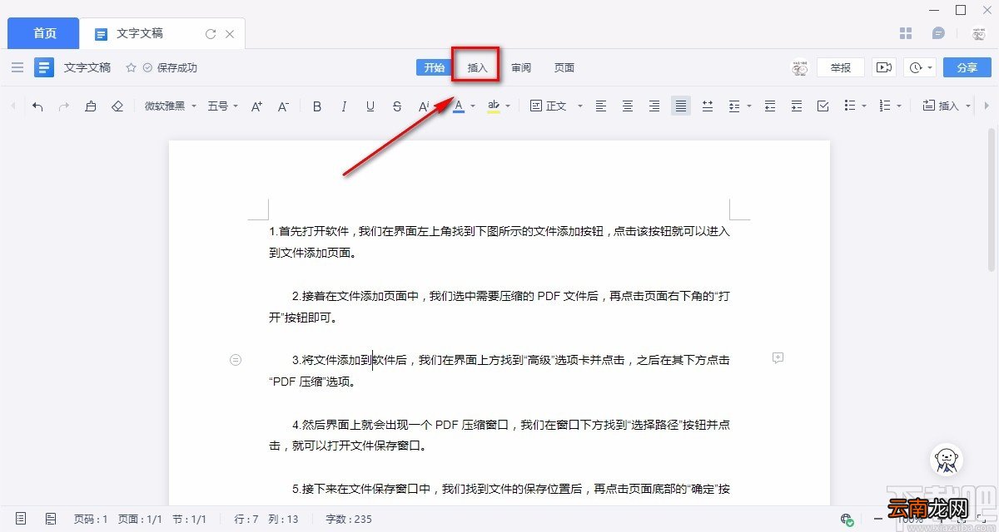
Task: Toggle strikethrough formatting
Action: point(397,106)
